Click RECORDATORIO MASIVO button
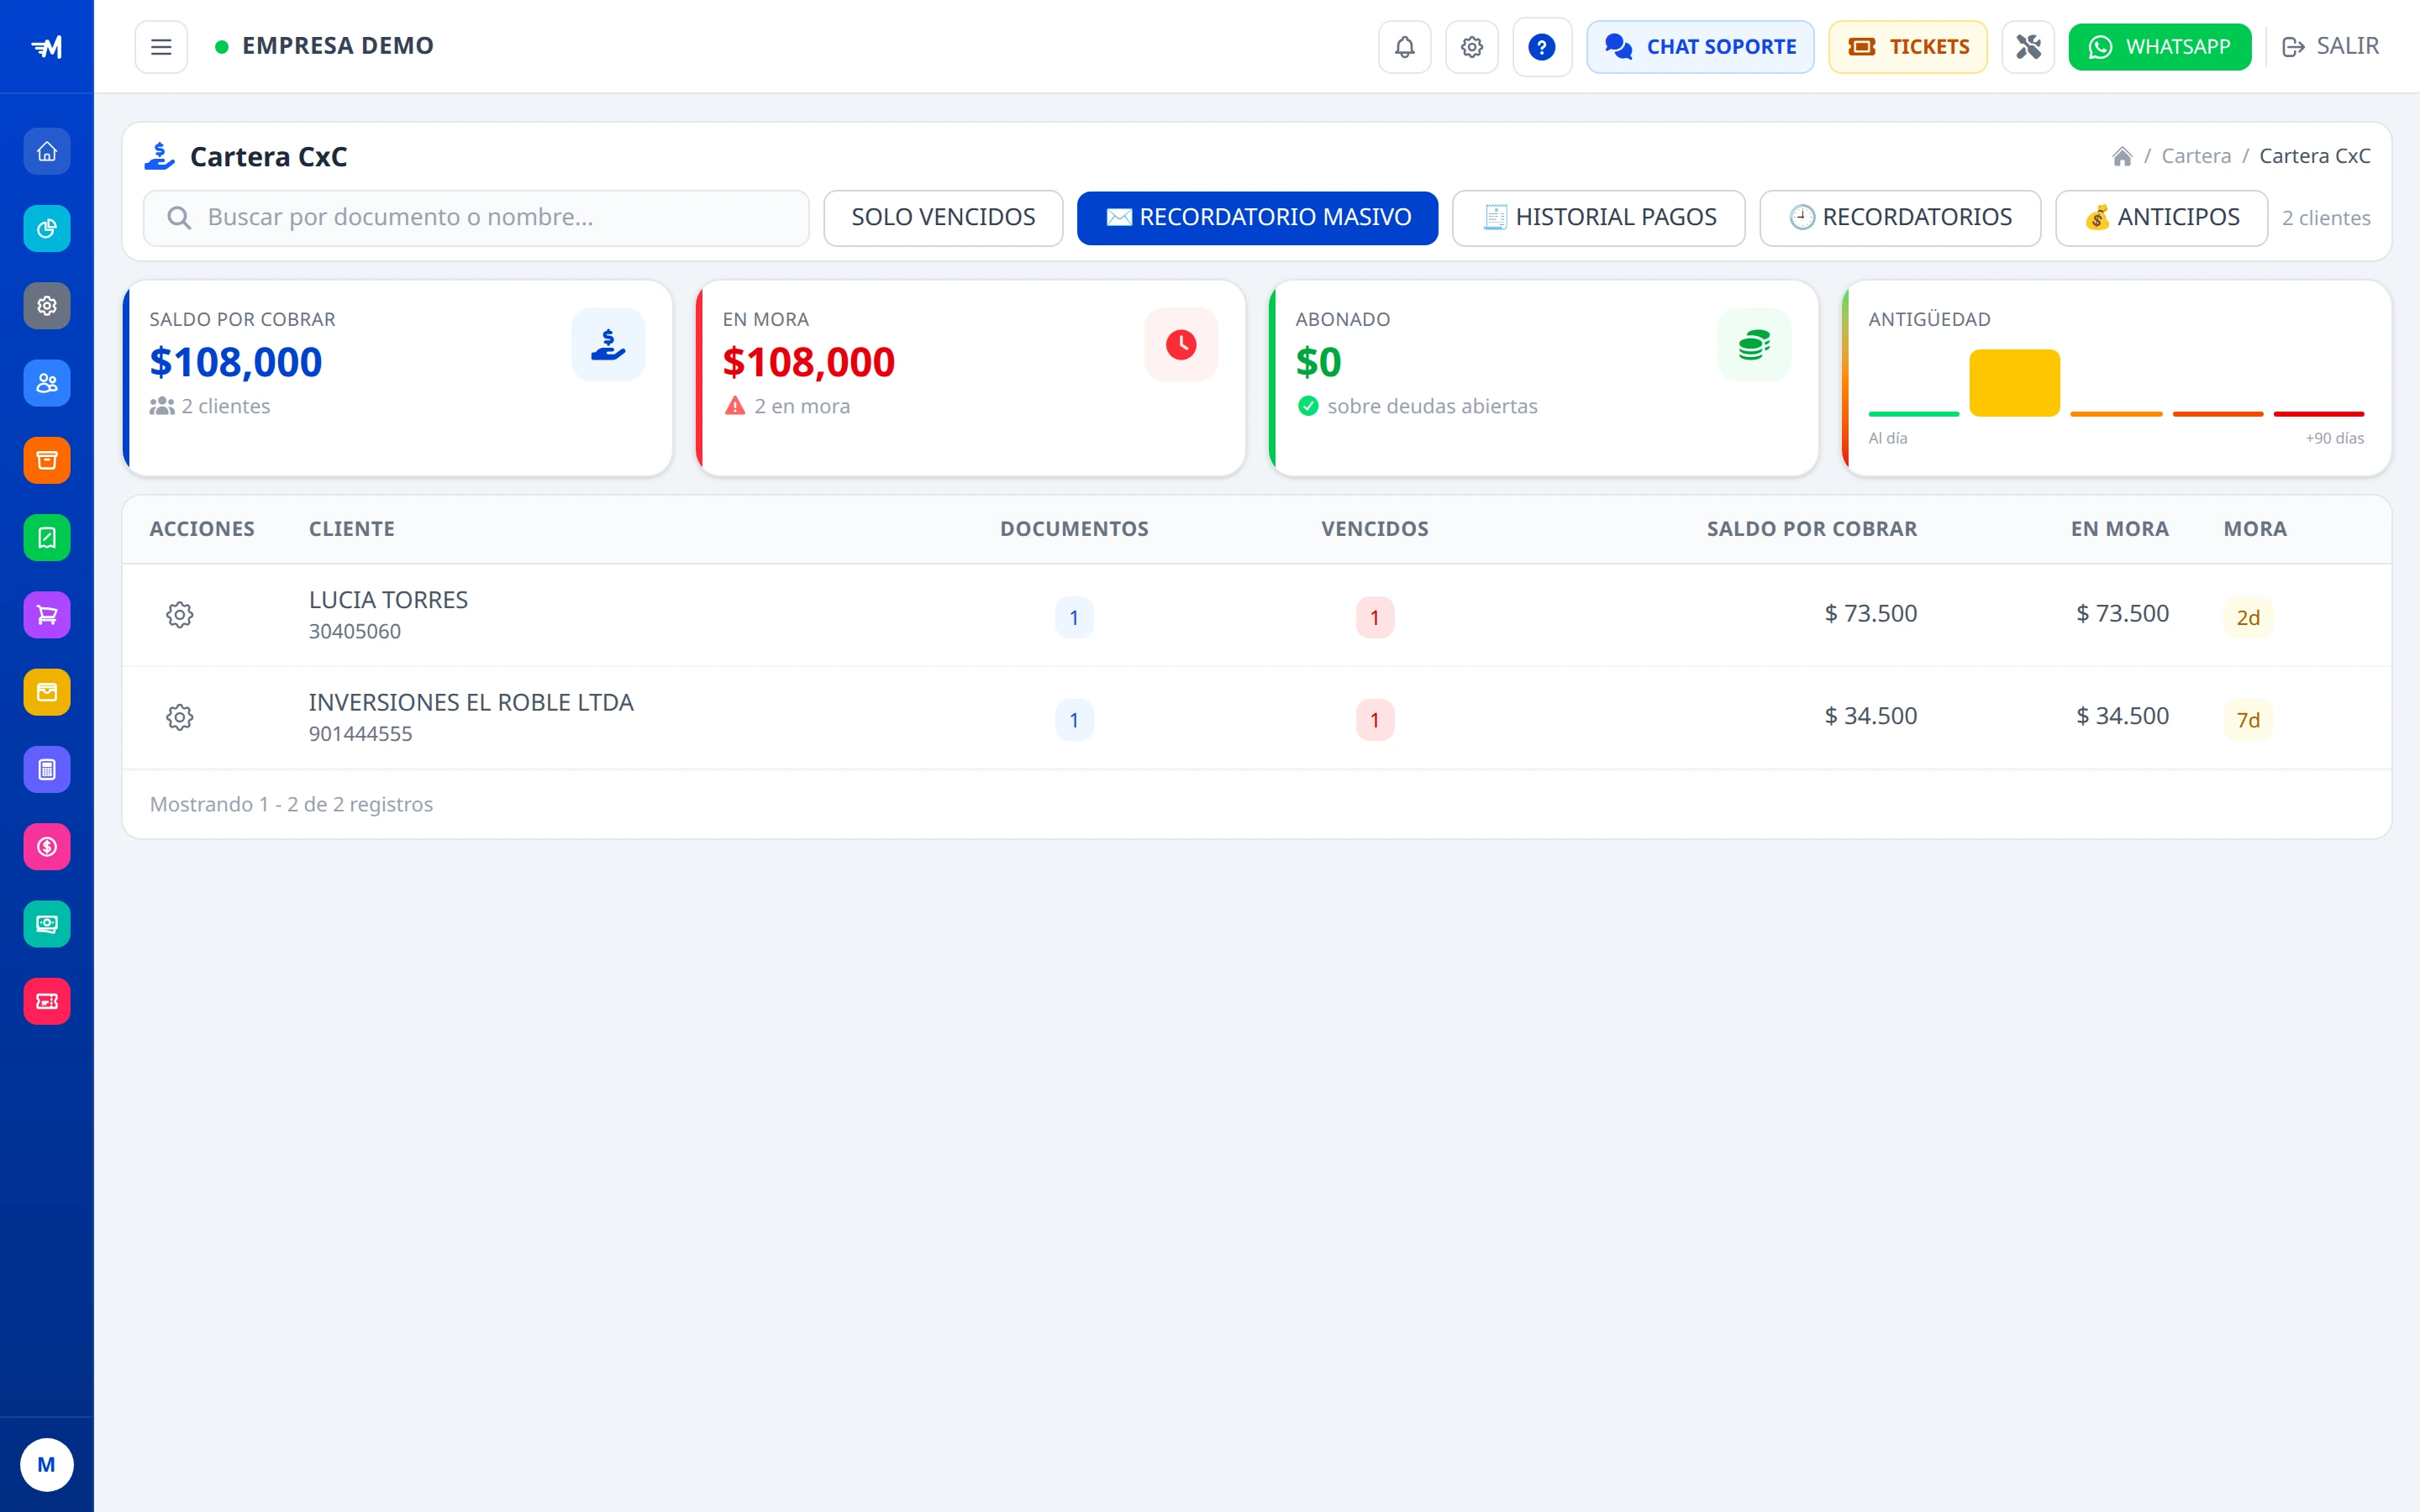 click(x=1257, y=218)
